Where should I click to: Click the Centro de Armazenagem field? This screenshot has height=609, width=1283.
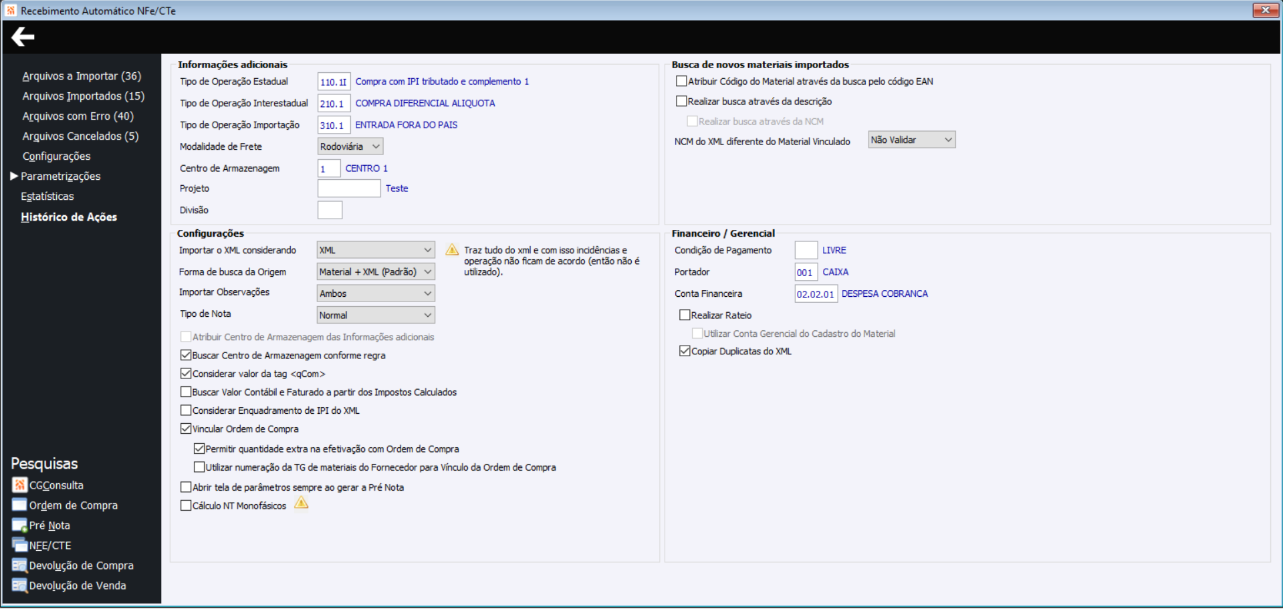coord(329,168)
